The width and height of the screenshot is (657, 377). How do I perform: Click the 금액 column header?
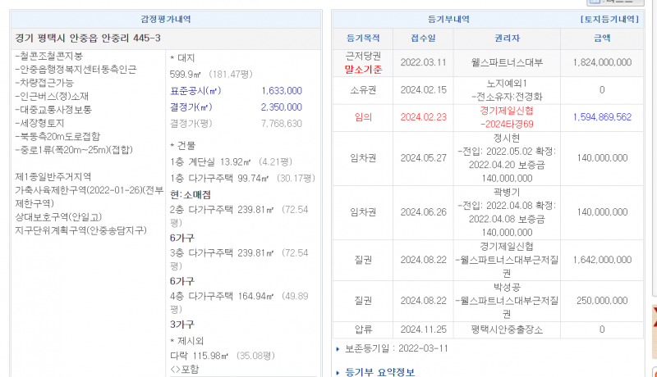click(601, 38)
